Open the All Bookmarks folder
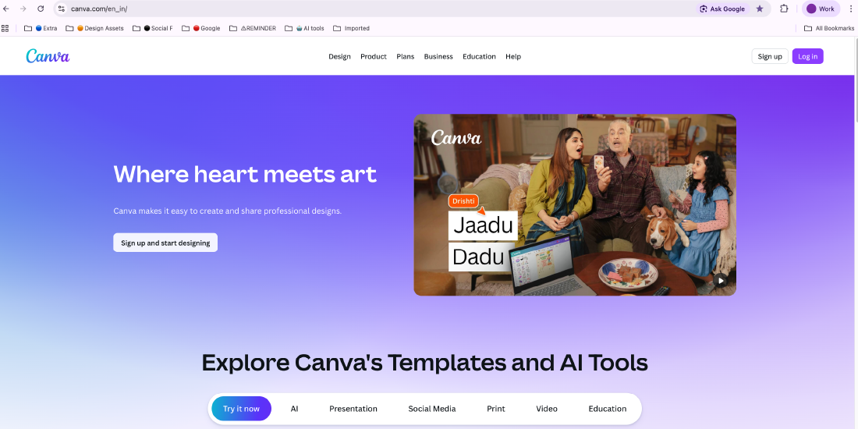 click(x=829, y=28)
